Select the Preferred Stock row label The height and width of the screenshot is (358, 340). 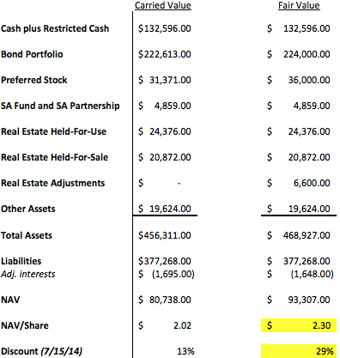pyautogui.click(x=34, y=80)
